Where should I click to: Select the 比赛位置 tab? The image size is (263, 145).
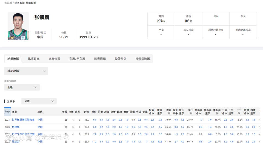pos(54,59)
